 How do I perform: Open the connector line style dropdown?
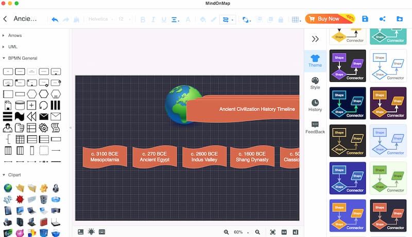point(228,20)
